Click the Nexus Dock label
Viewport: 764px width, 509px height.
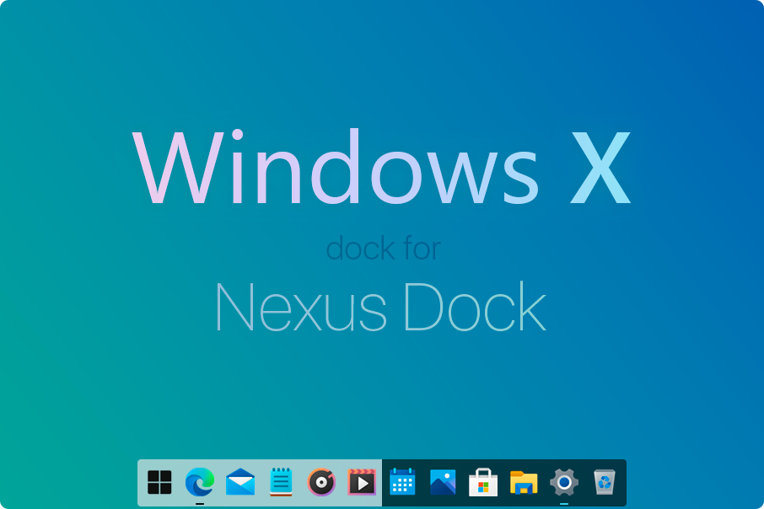(x=381, y=307)
